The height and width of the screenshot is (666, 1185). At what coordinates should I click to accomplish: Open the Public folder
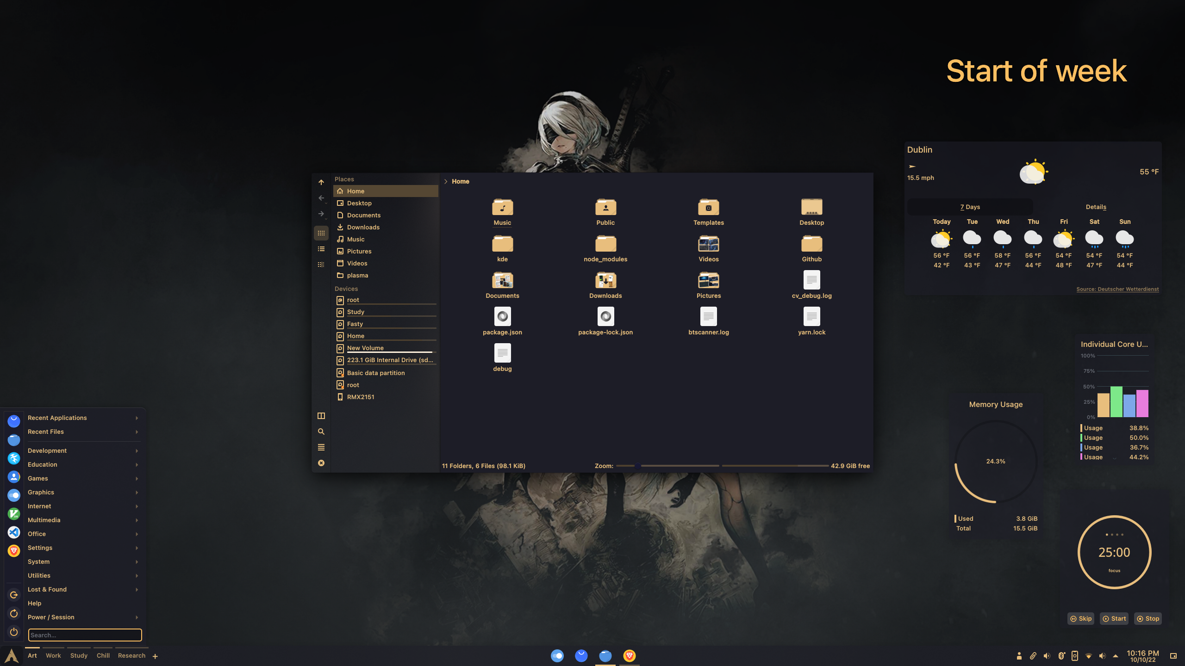coord(605,212)
